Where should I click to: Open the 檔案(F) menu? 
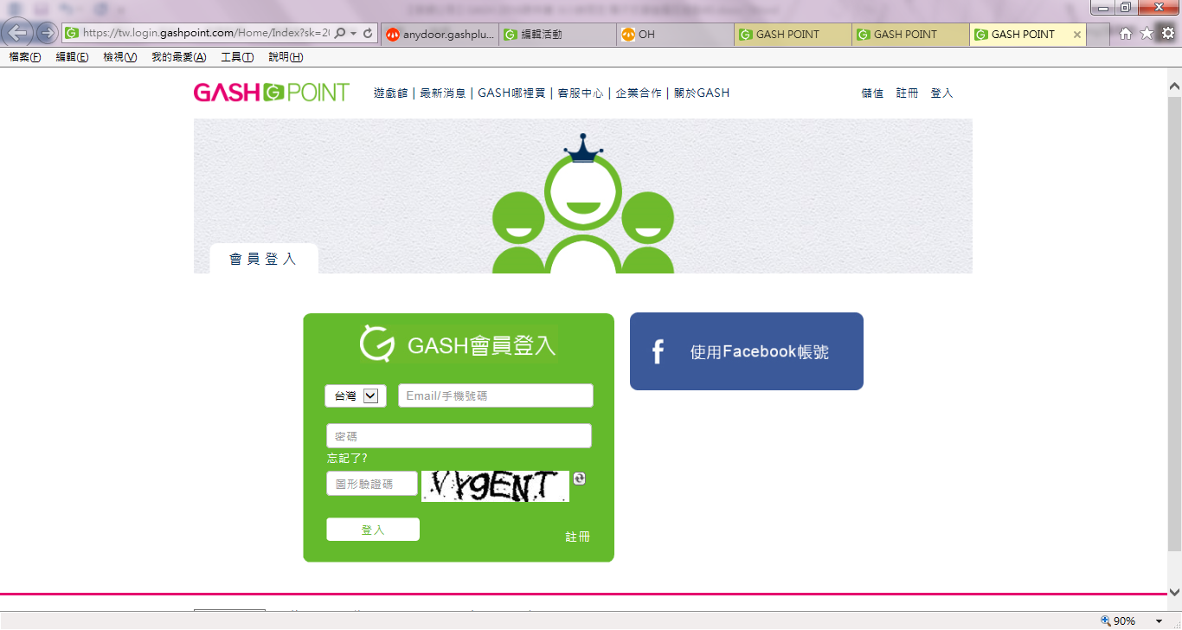point(25,57)
